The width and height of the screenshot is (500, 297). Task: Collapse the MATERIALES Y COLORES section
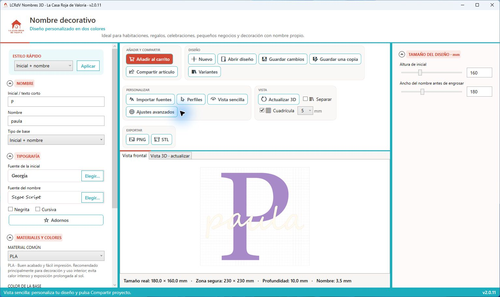(10, 238)
